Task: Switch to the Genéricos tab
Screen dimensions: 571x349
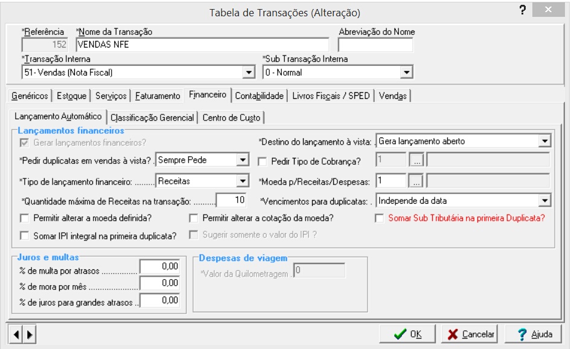Action: pyautogui.click(x=30, y=96)
